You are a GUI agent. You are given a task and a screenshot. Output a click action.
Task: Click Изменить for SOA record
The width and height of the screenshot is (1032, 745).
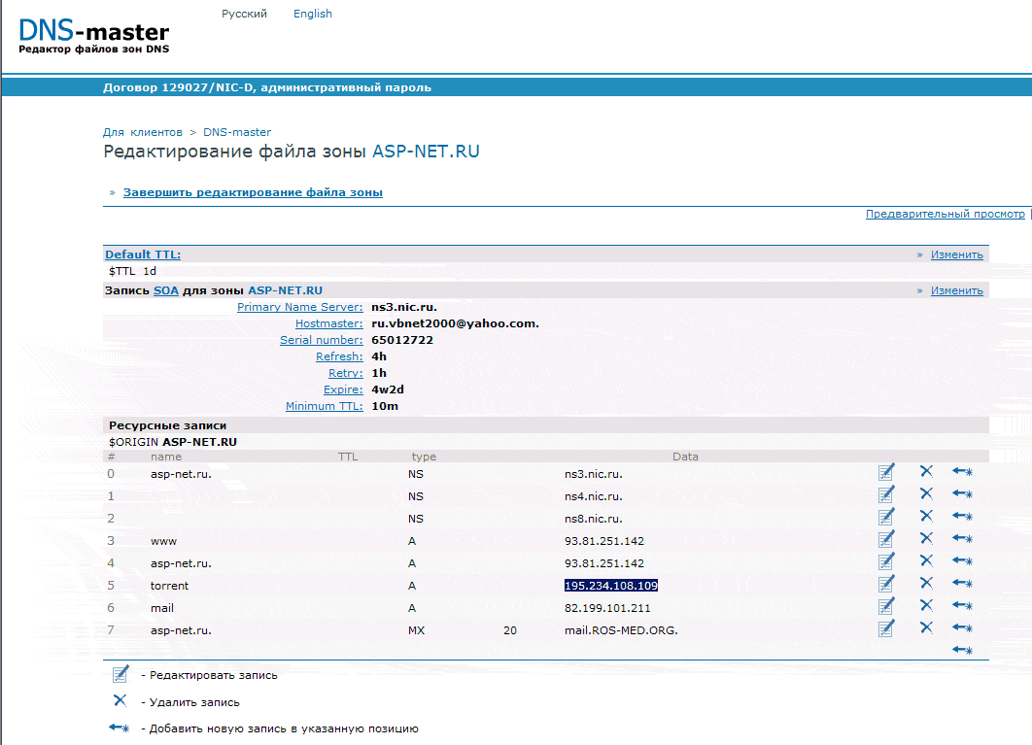coord(957,290)
